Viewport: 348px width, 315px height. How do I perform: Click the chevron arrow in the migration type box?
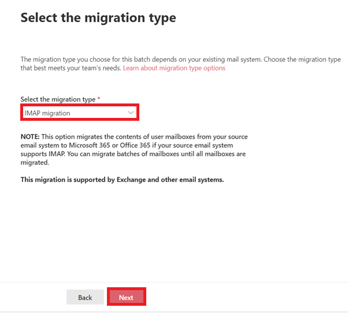130,113
